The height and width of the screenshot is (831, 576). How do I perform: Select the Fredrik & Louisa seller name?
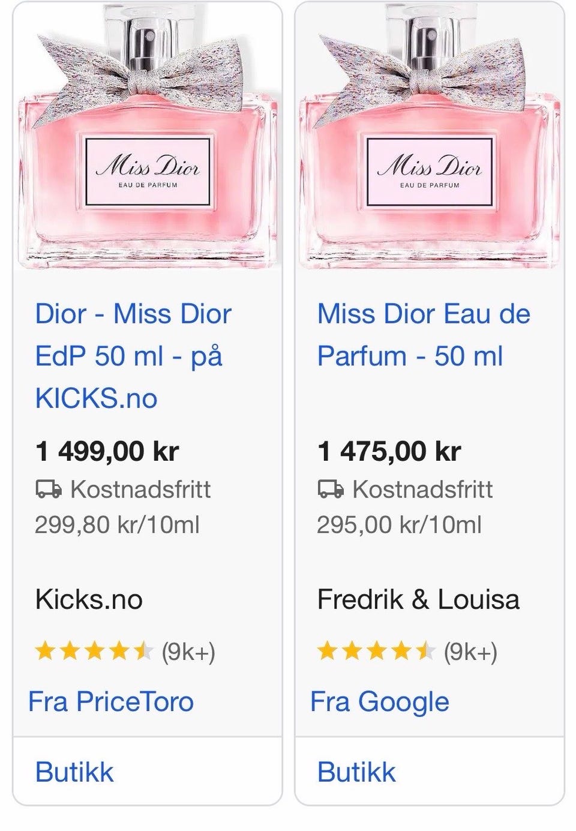[x=418, y=599]
